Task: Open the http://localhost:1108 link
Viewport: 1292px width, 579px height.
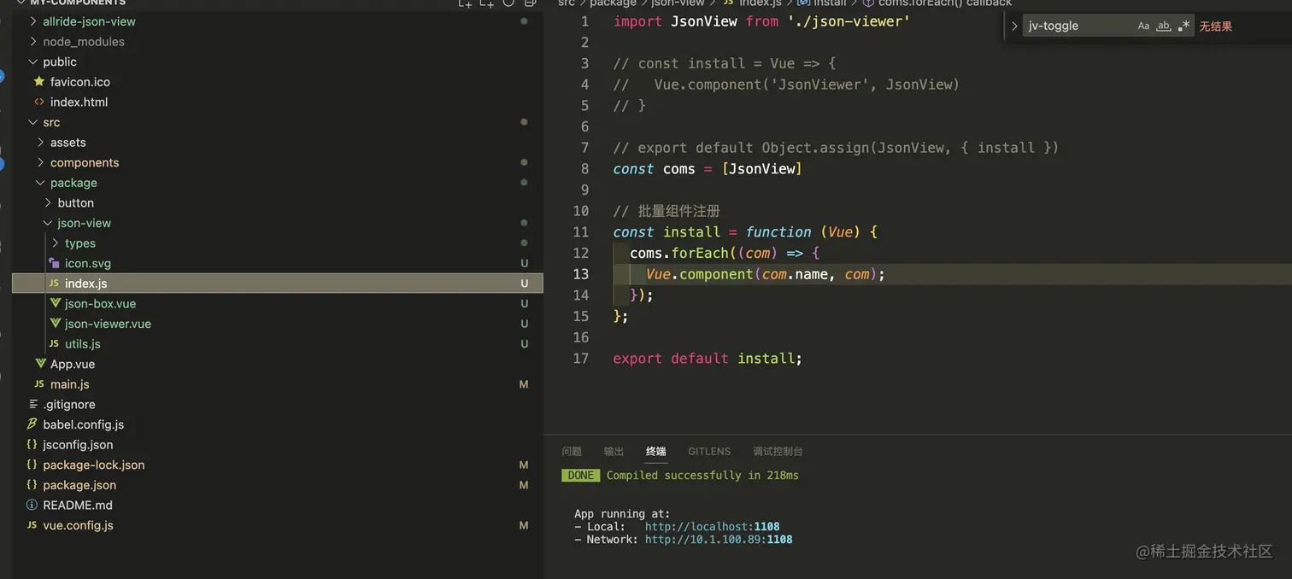Action: [x=712, y=527]
